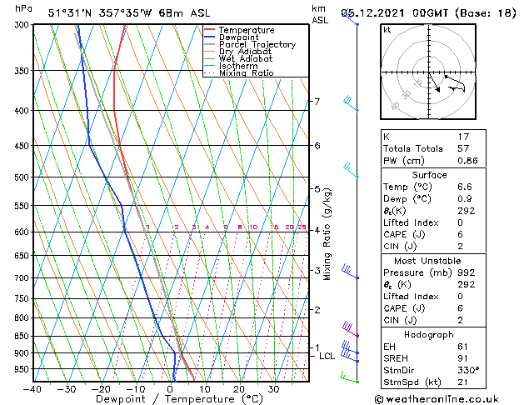
Task: Click the weatheronline.co.uk copyright text
Action: 437,399
